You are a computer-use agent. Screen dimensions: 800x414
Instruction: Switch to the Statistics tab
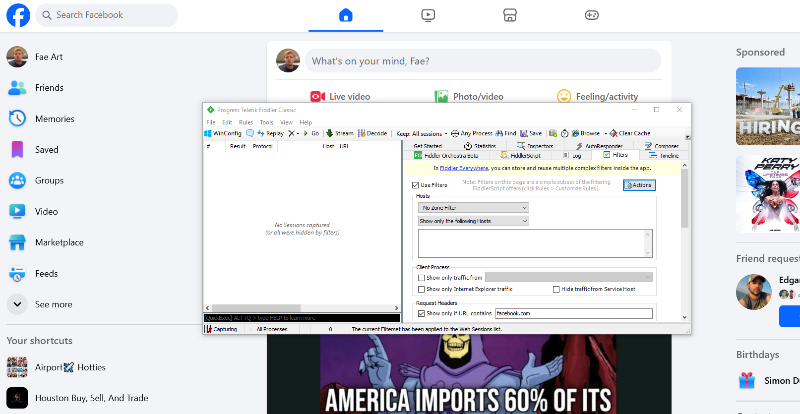point(480,146)
